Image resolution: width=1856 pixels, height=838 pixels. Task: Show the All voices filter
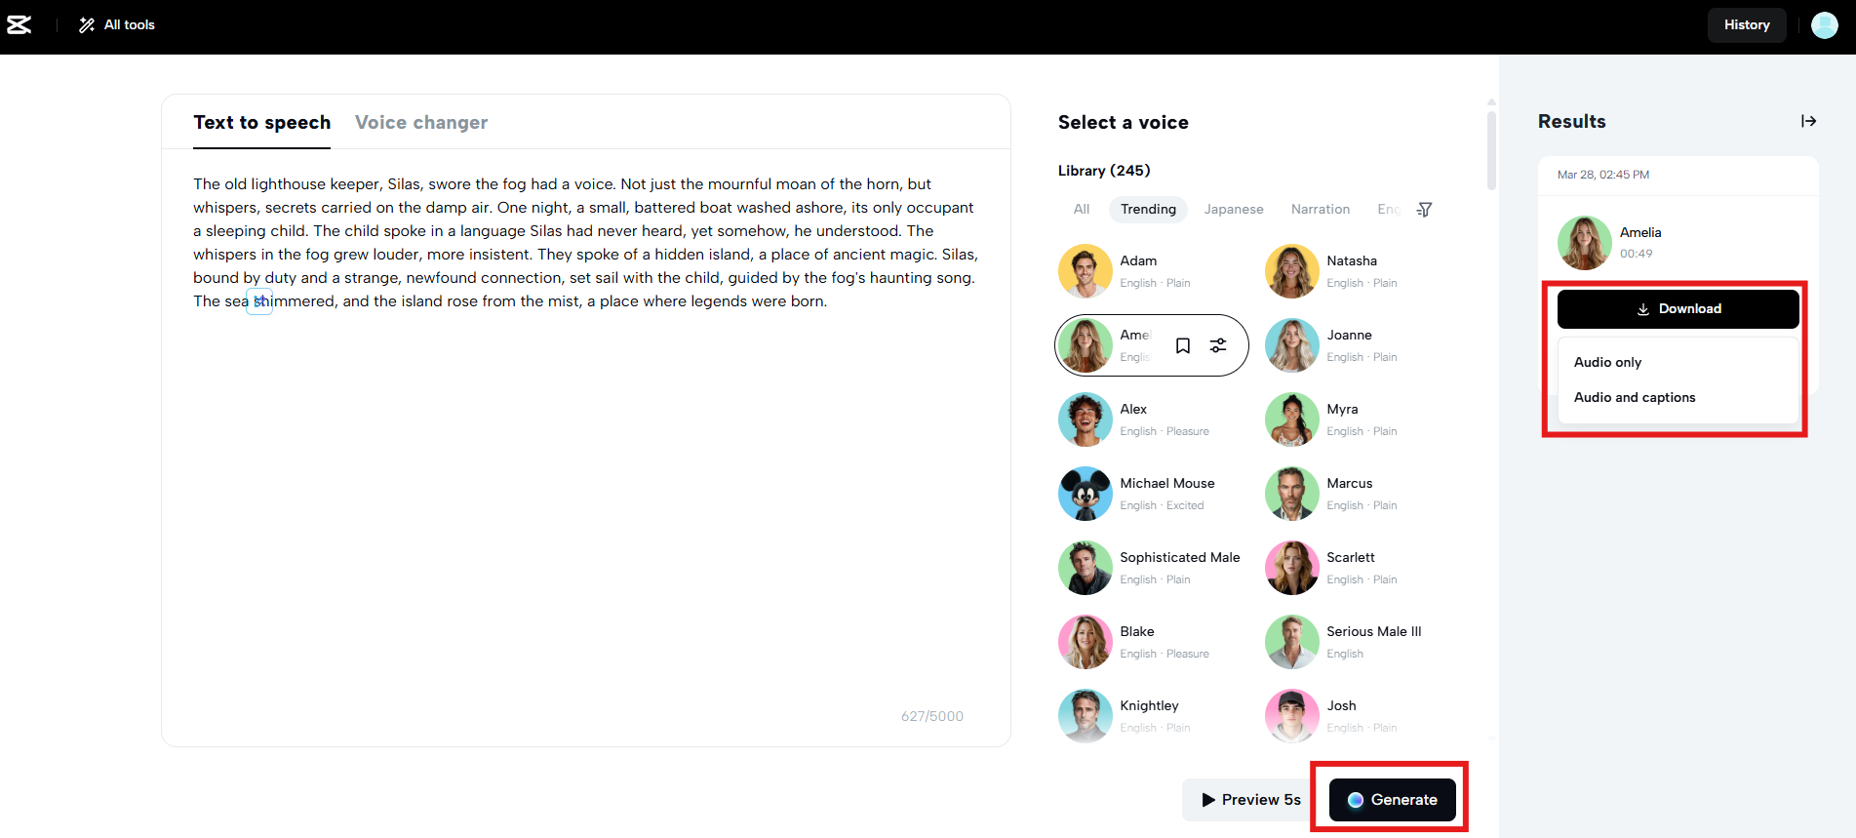click(x=1082, y=209)
